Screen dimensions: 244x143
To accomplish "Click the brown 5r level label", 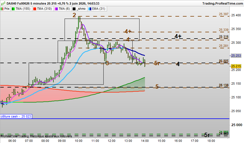I will click(157, 63).
